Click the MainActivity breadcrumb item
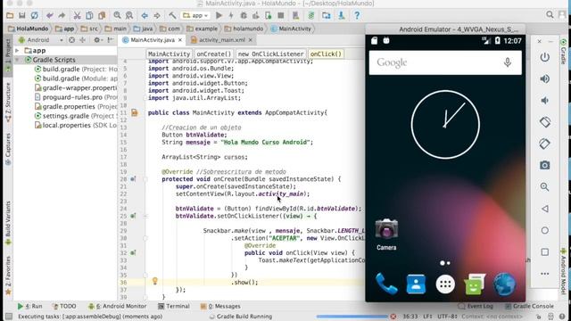 [x=292, y=29]
